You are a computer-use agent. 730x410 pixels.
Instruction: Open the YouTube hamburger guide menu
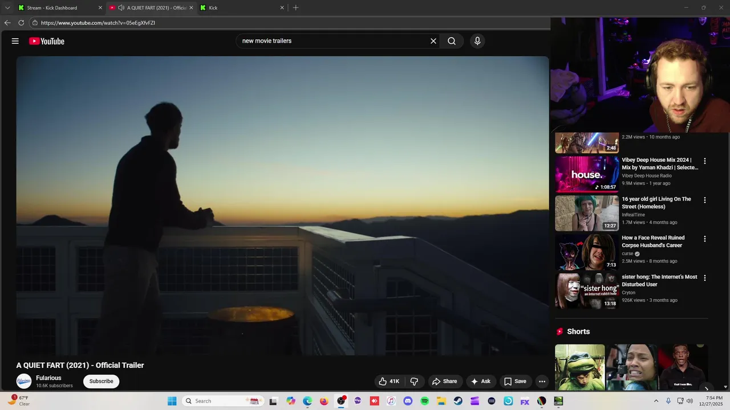(15, 41)
